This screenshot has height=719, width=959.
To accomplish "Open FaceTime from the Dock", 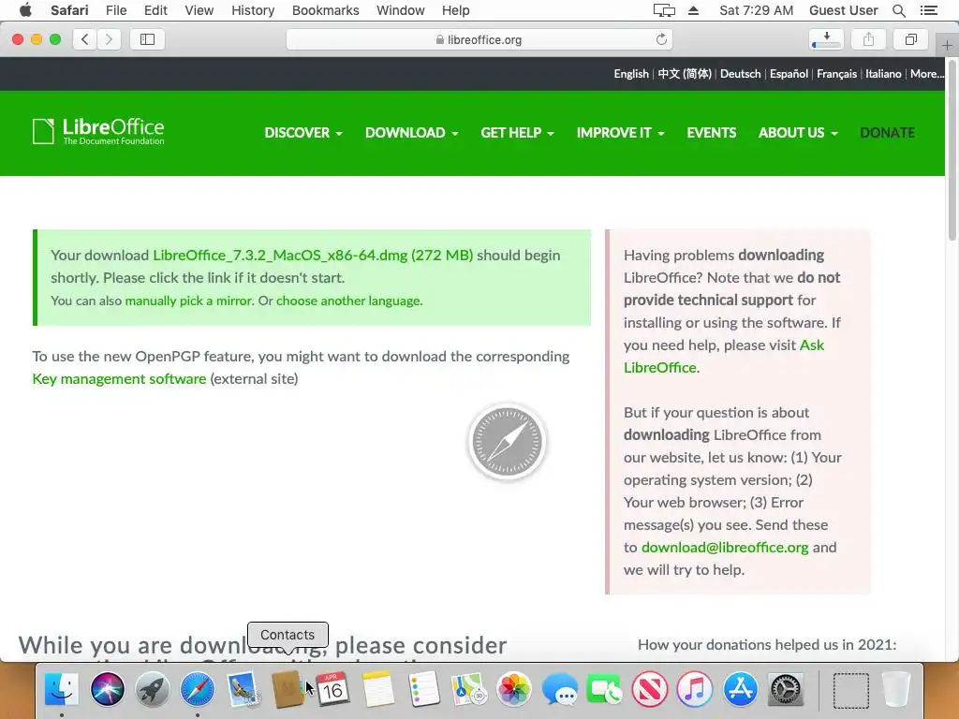I will (604, 689).
